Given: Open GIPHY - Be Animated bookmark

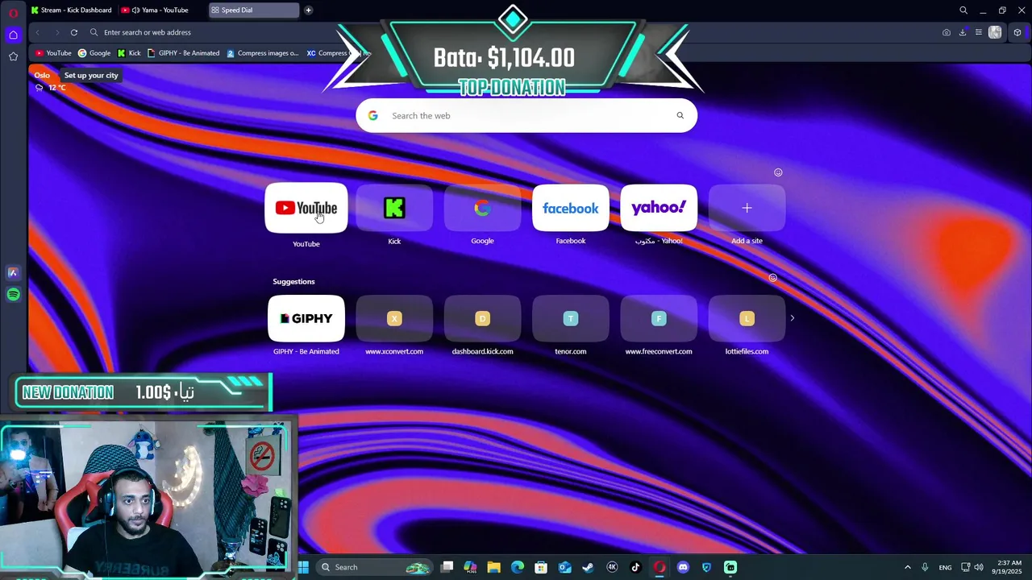Looking at the screenshot, I should click(183, 53).
